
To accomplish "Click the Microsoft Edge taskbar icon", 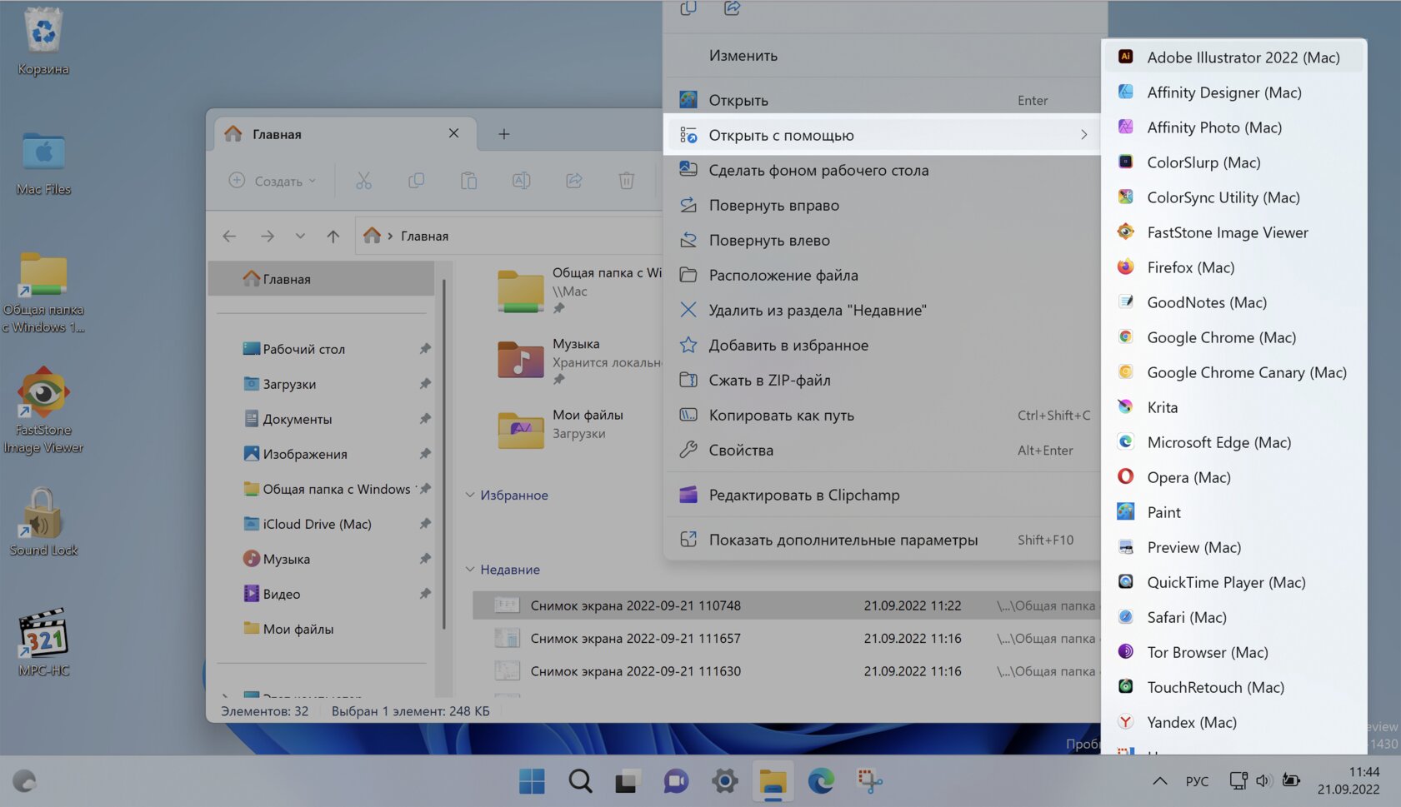I will (x=821, y=781).
